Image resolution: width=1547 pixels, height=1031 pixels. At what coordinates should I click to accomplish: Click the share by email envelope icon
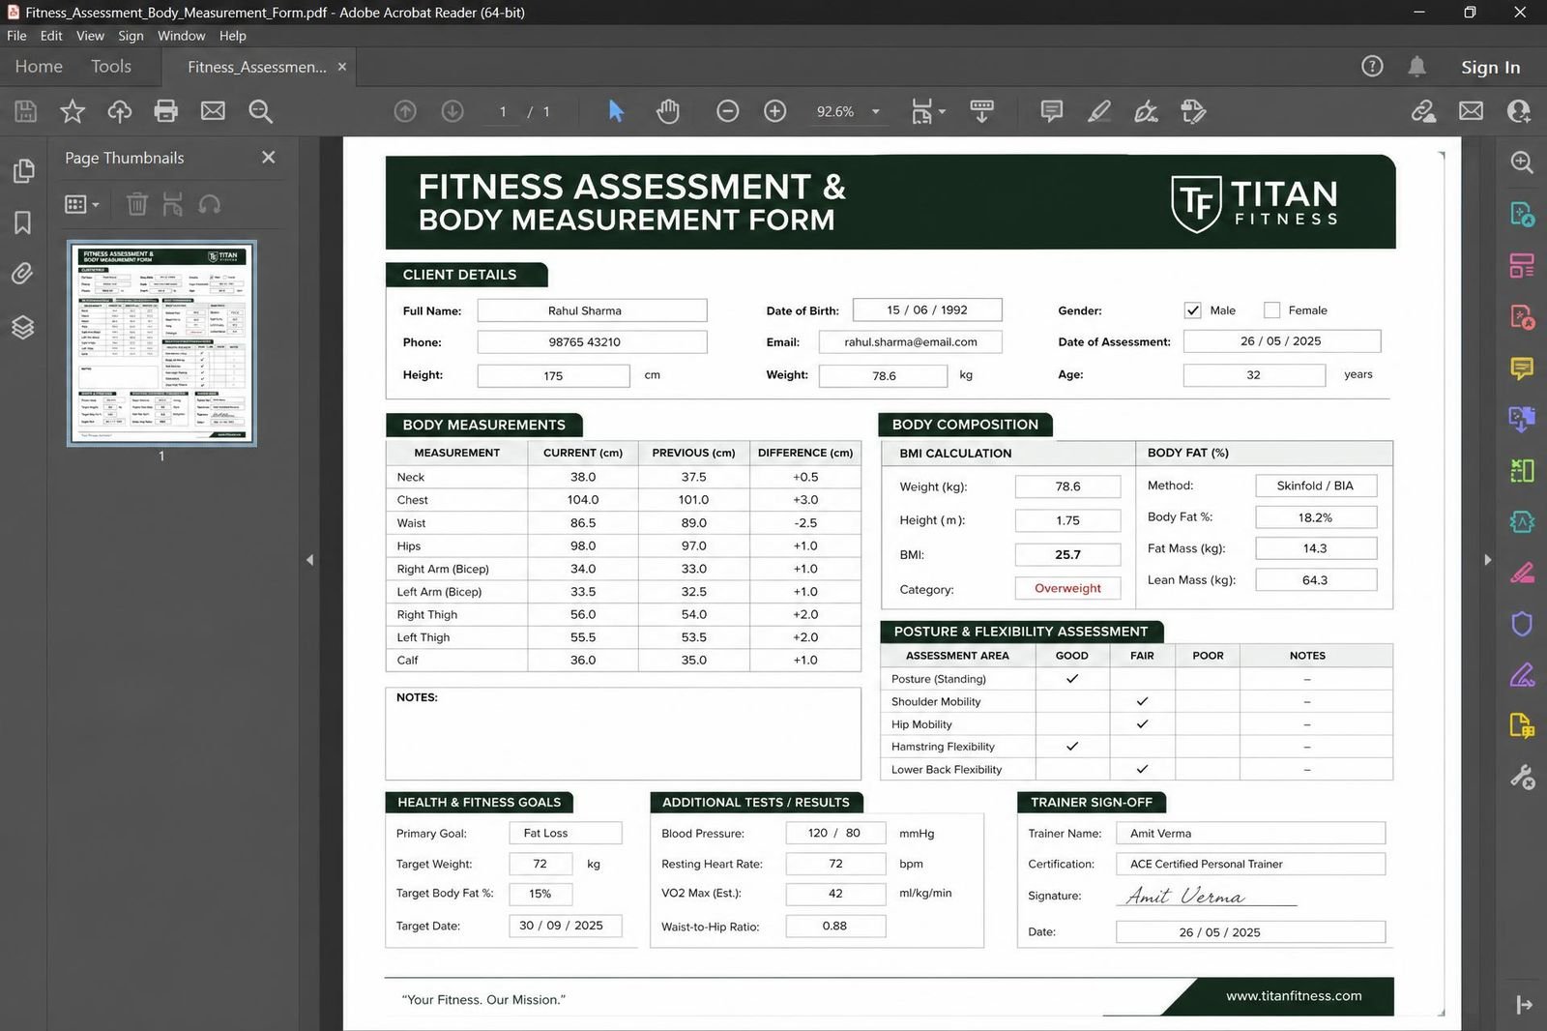pos(1471,111)
